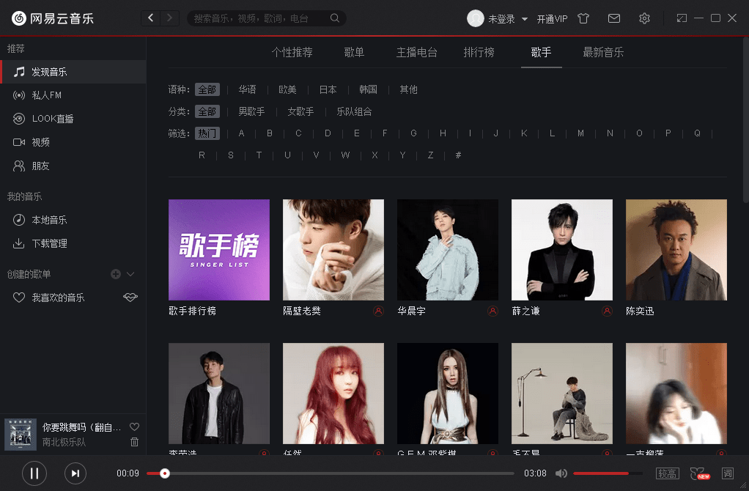
Task: Switch to the 最新音乐 tab
Action: pos(603,52)
